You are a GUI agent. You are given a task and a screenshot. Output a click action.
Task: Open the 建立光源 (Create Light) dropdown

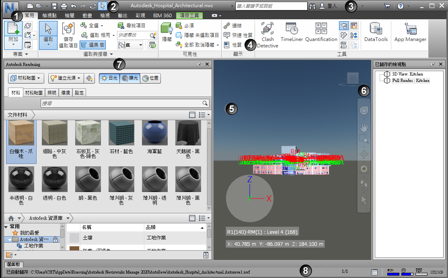point(66,78)
